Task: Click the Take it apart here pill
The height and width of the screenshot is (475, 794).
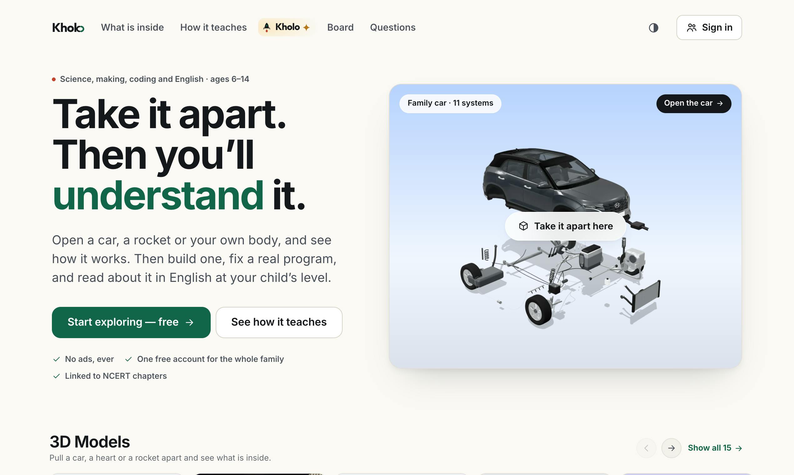Action: coord(566,226)
